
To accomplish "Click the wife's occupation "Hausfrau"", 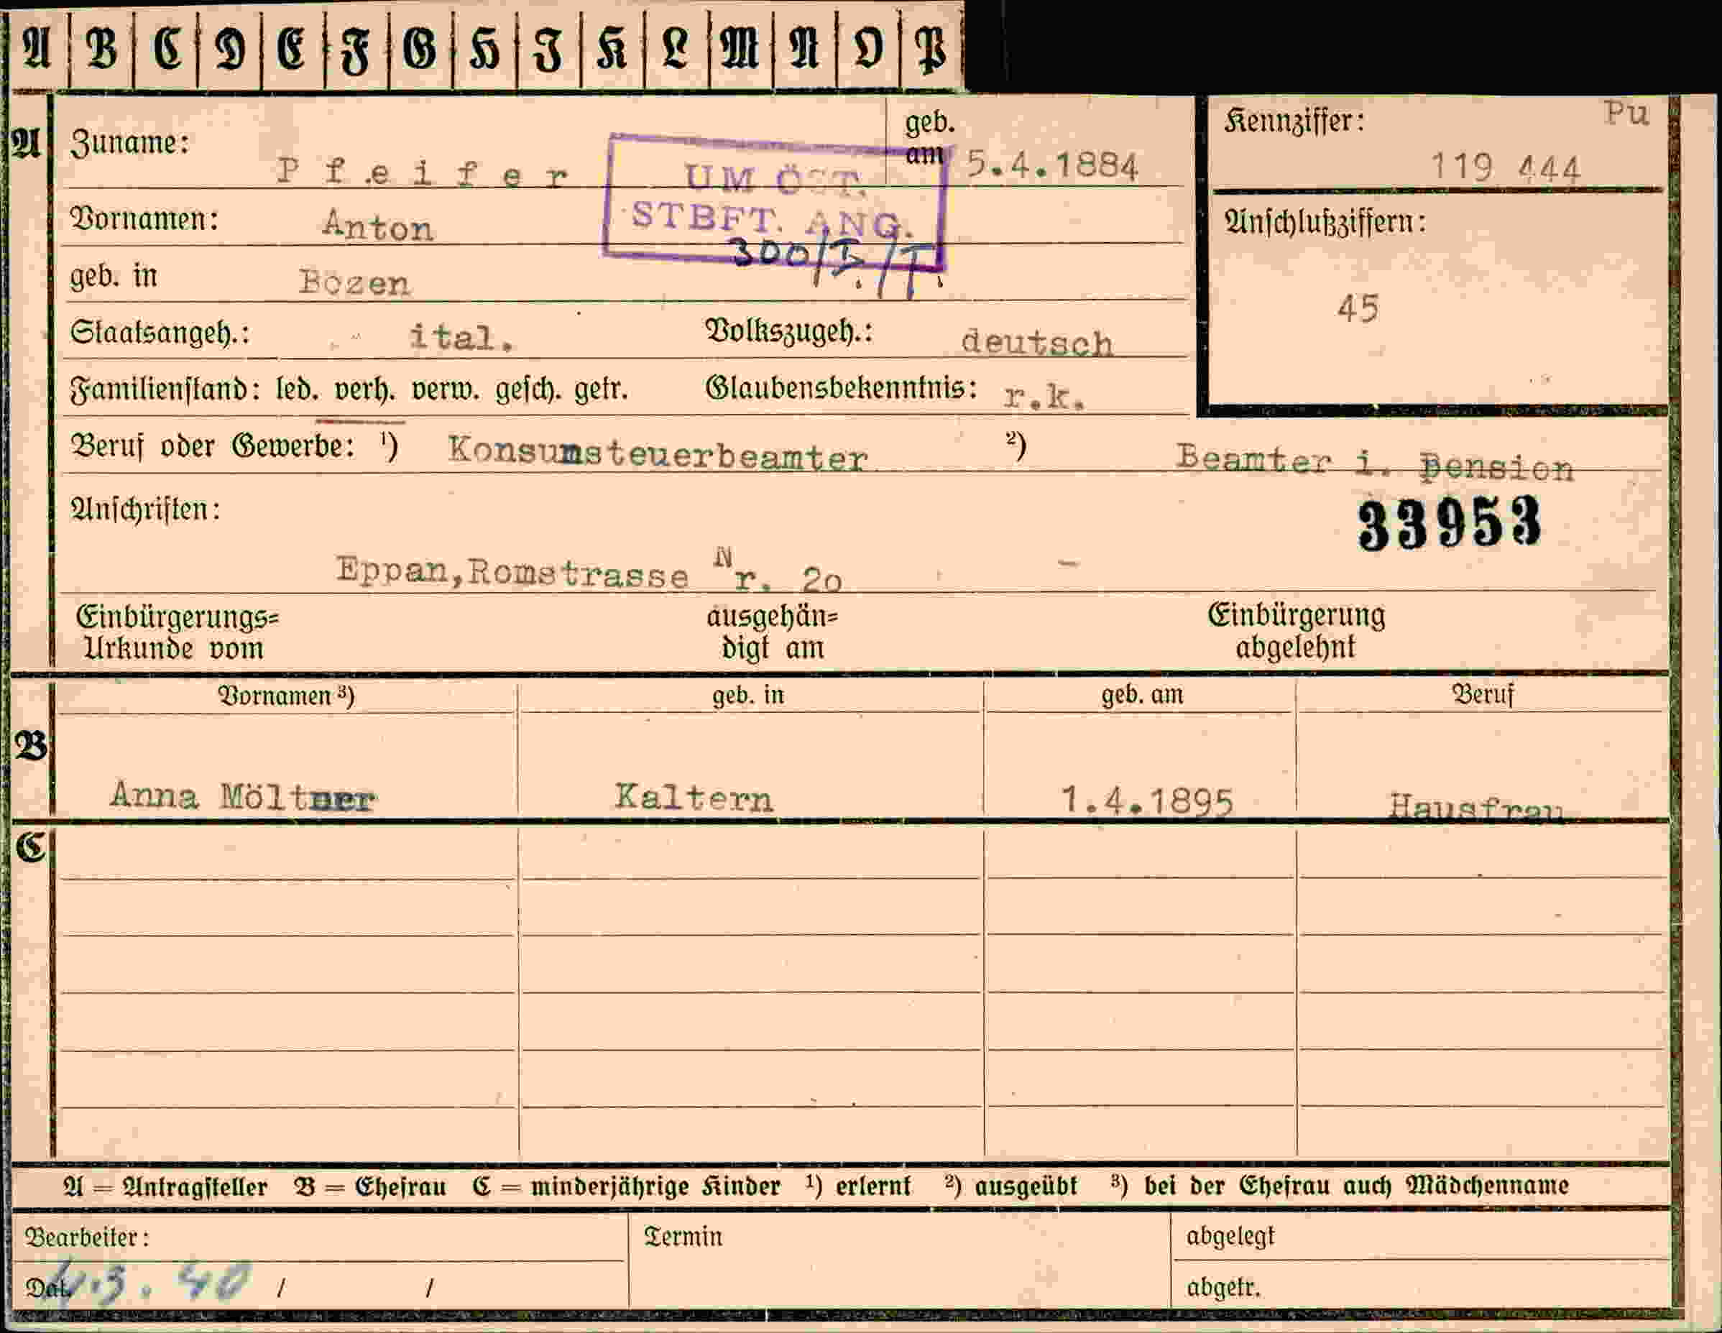I will pyautogui.click(x=1475, y=808).
